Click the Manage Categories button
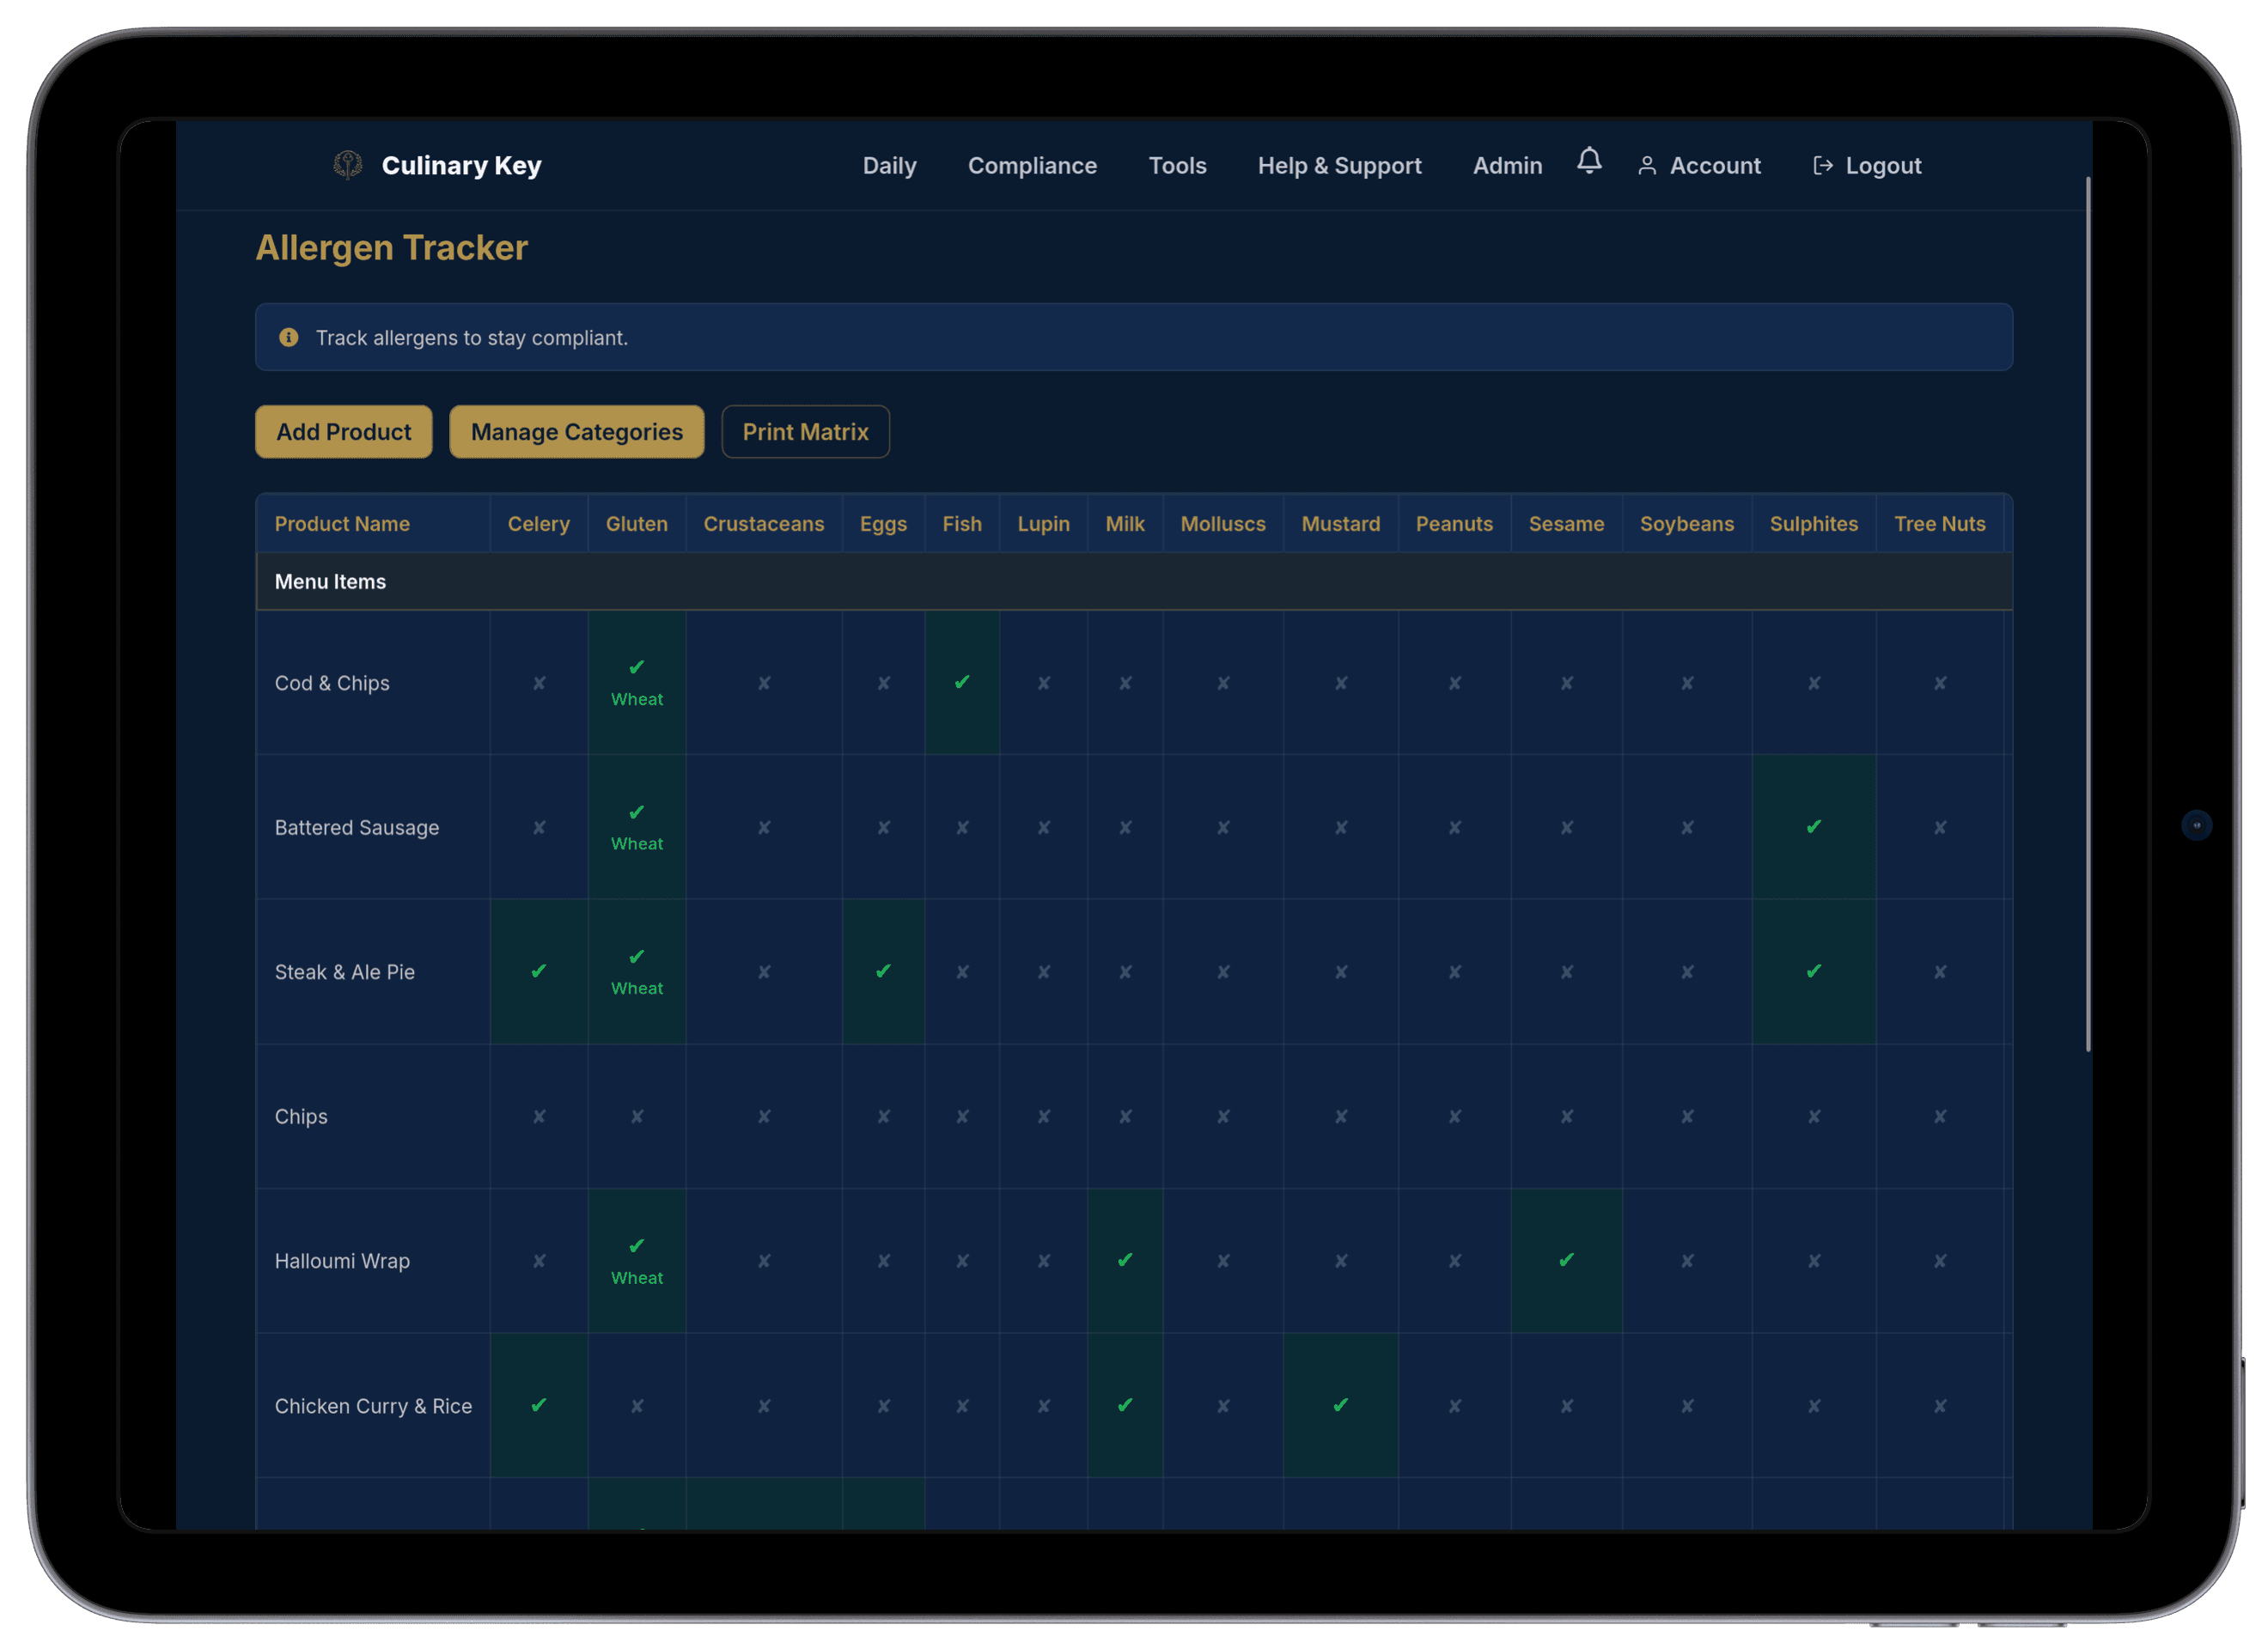This screenshot has height=1649, width=2268. point(577,432)
